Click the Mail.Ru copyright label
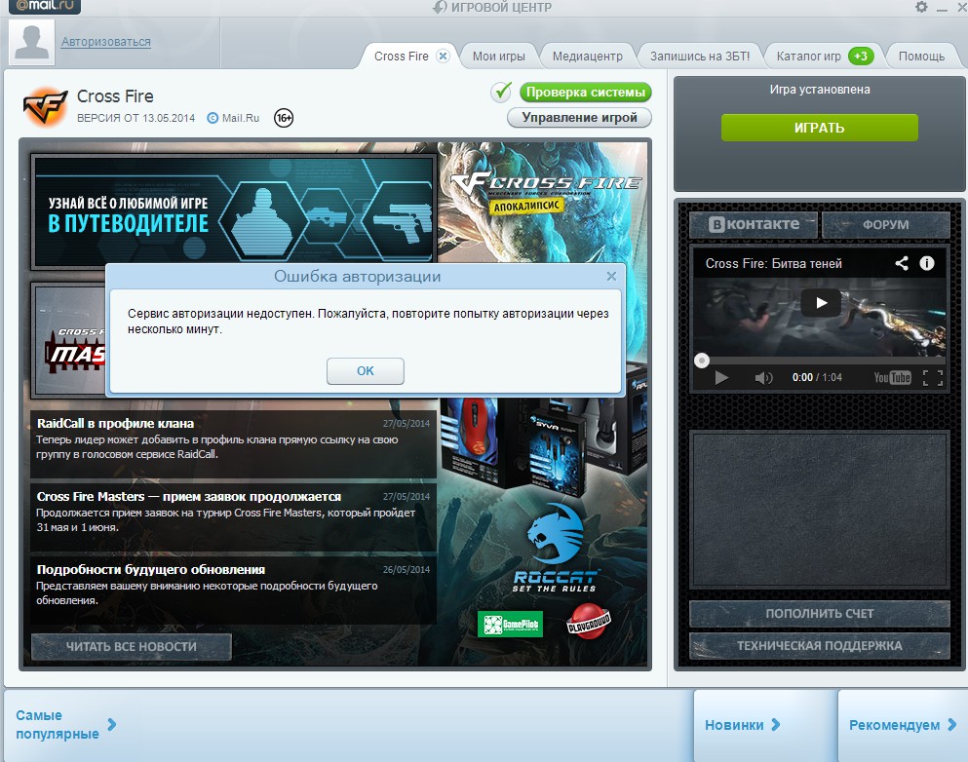The width and height of the screenshot is (968, 762). click(x=233, y=118)
